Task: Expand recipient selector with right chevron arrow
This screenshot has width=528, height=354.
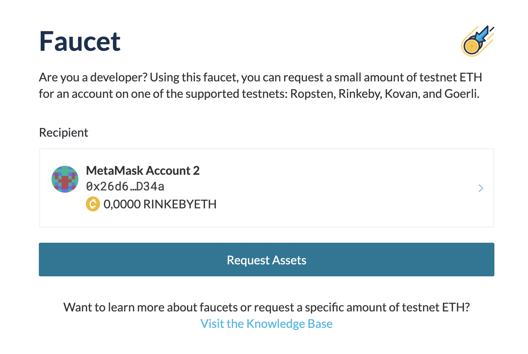Action: 481,188
